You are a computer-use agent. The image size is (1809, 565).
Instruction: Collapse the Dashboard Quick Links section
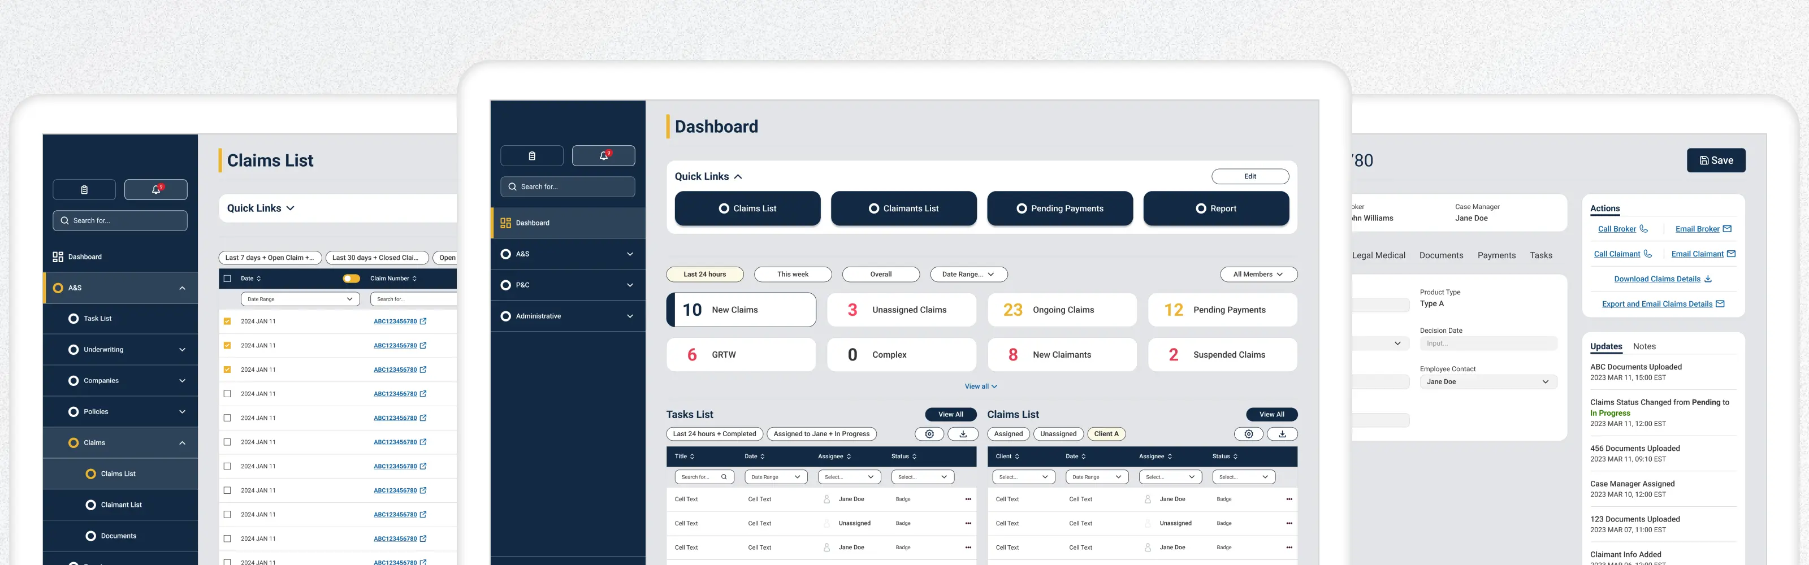(x=738, y=177)
